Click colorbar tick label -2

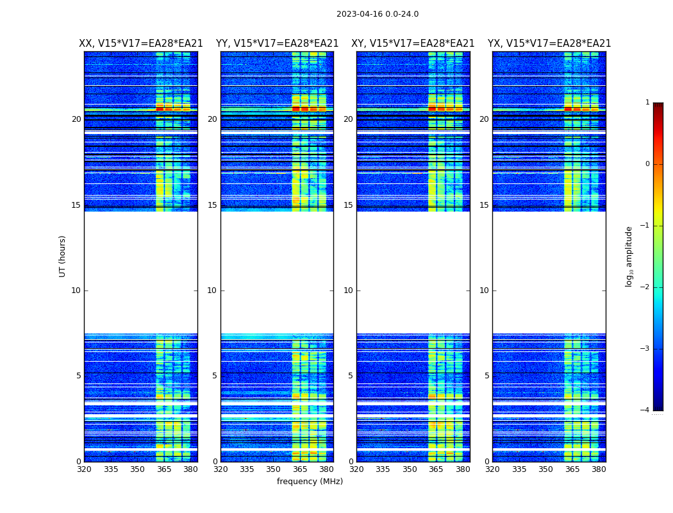(646, 287)
